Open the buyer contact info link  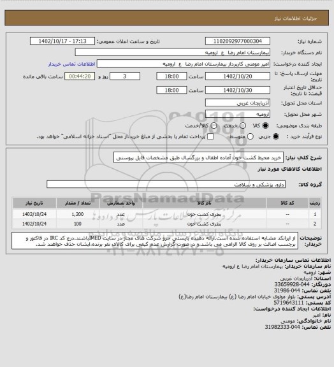[71, 64]
